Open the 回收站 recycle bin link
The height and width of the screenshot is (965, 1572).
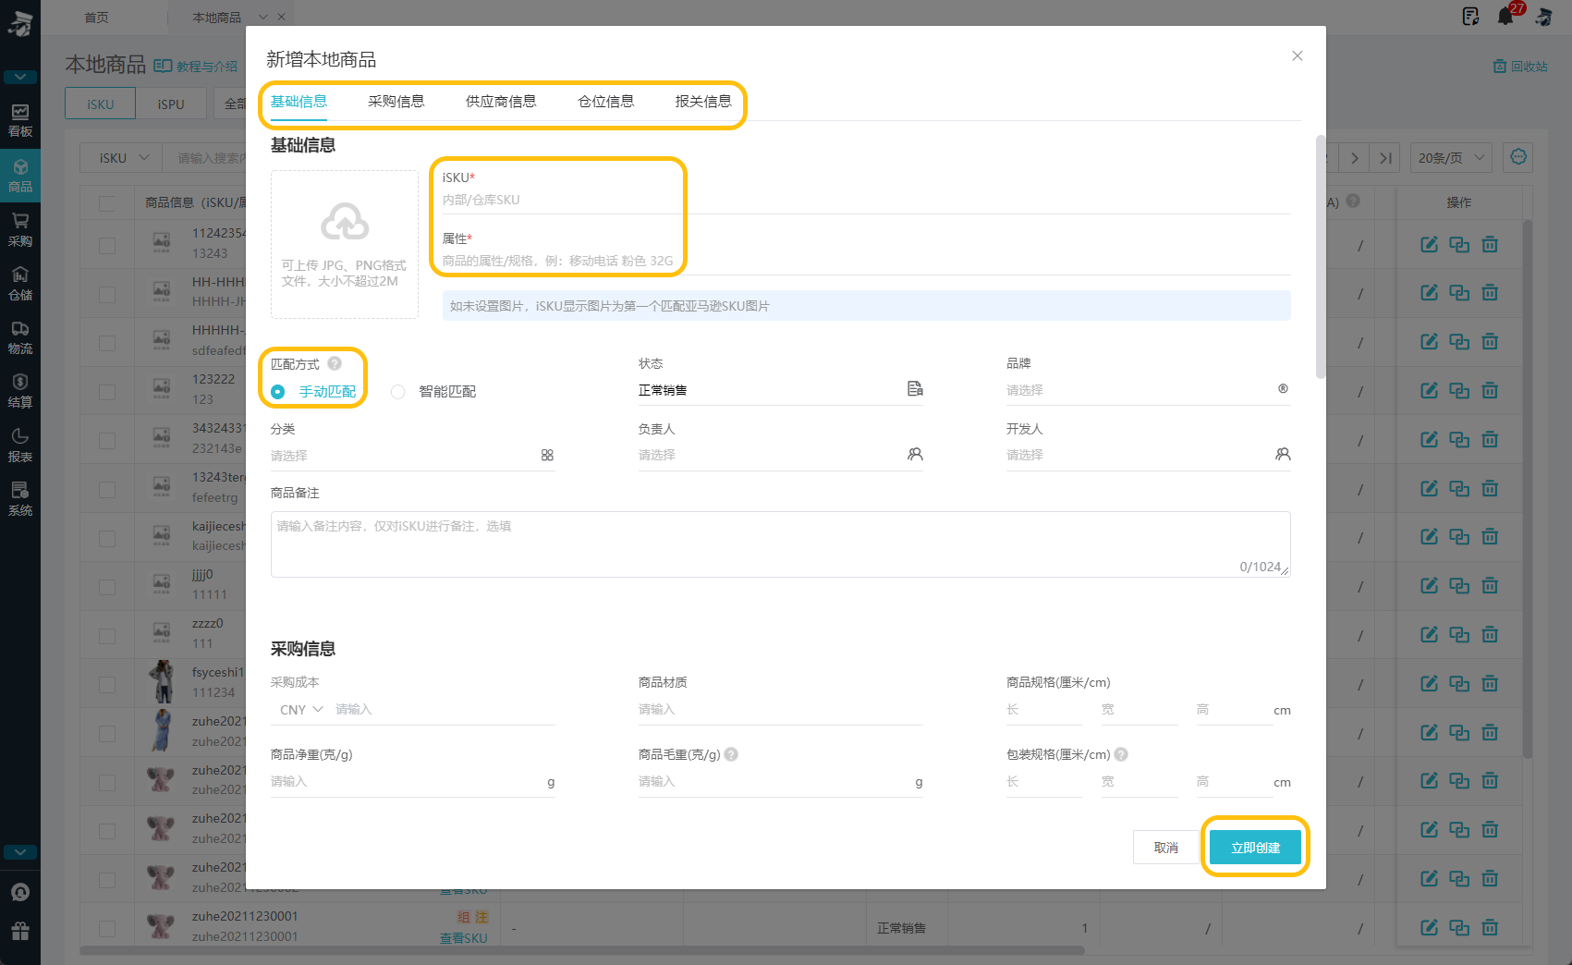pyautogui.click(x=1520, y=67)
